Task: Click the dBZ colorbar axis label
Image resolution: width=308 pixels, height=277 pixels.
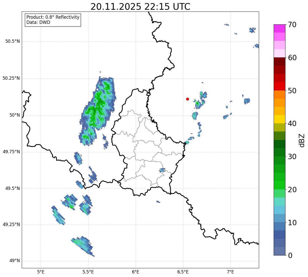Action: [x=302, y=140]
